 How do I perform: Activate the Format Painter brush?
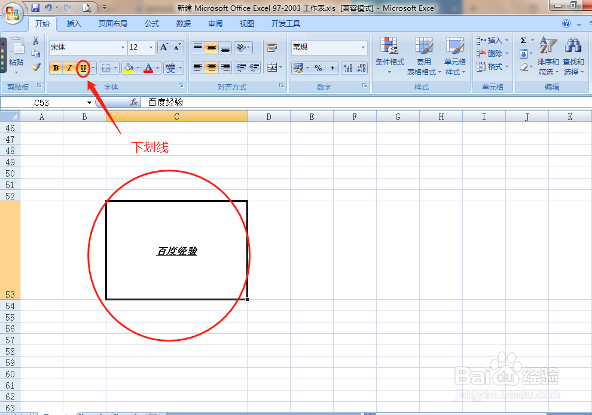pyautogui.click(x=36, y=67)
